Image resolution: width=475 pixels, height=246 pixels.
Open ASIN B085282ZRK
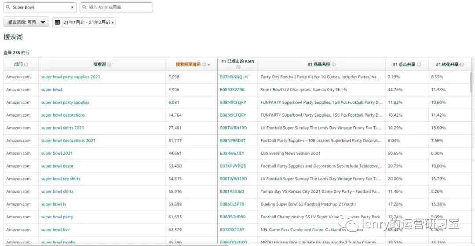[232, 90]
